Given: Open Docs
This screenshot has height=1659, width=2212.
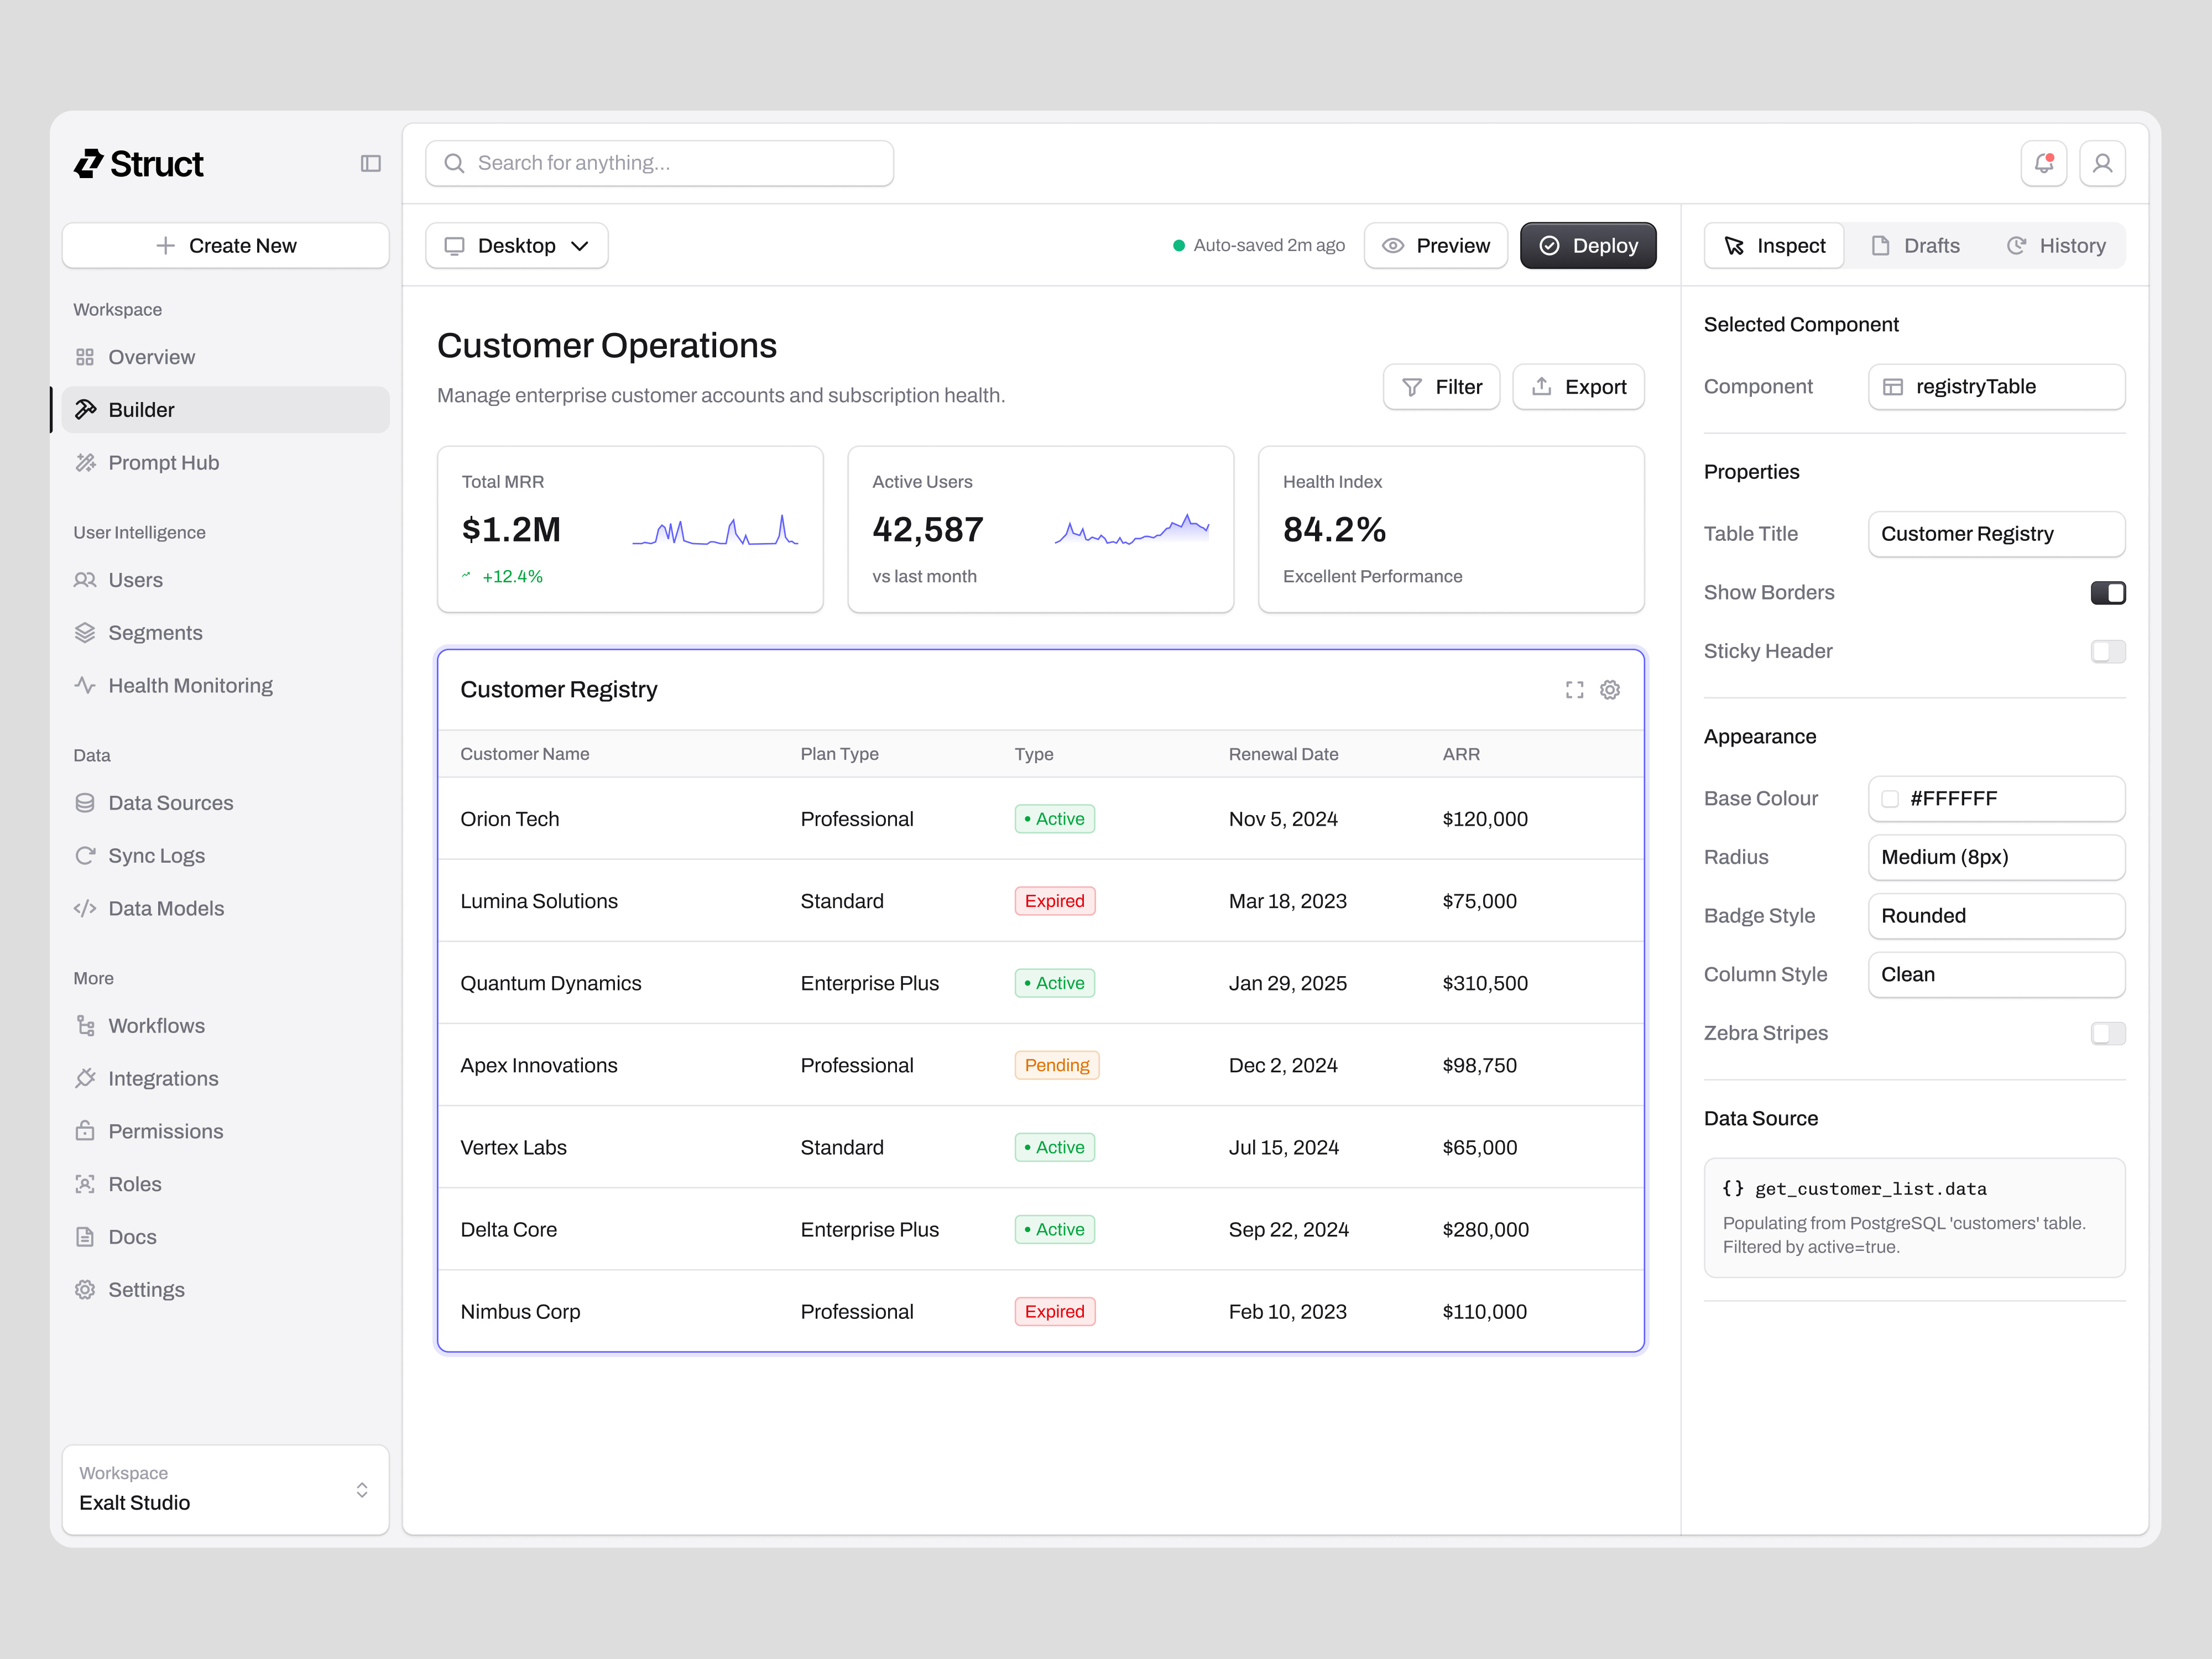Looking at the screenshot, I should (226, 1237).
